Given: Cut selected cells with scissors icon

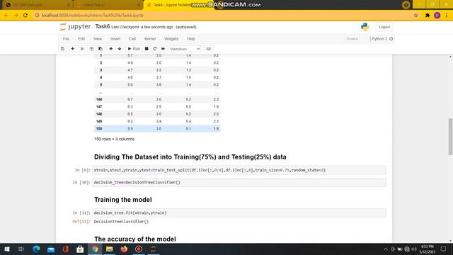Looking at the screenshot, I should click(x=83, y=49).
